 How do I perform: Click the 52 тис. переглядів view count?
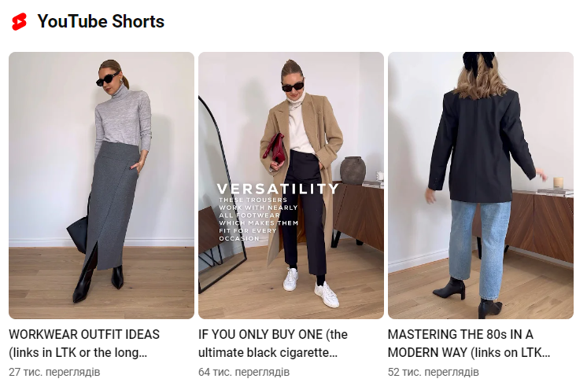(434, 372)
